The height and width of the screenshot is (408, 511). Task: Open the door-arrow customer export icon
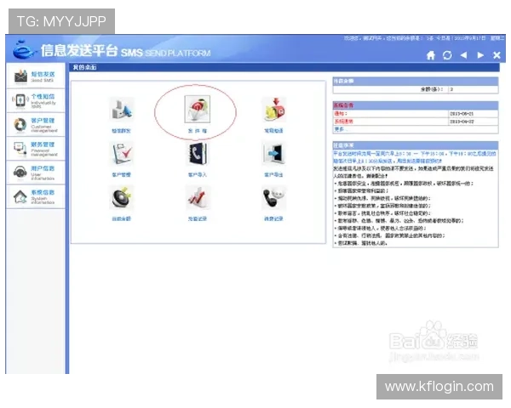273,154
